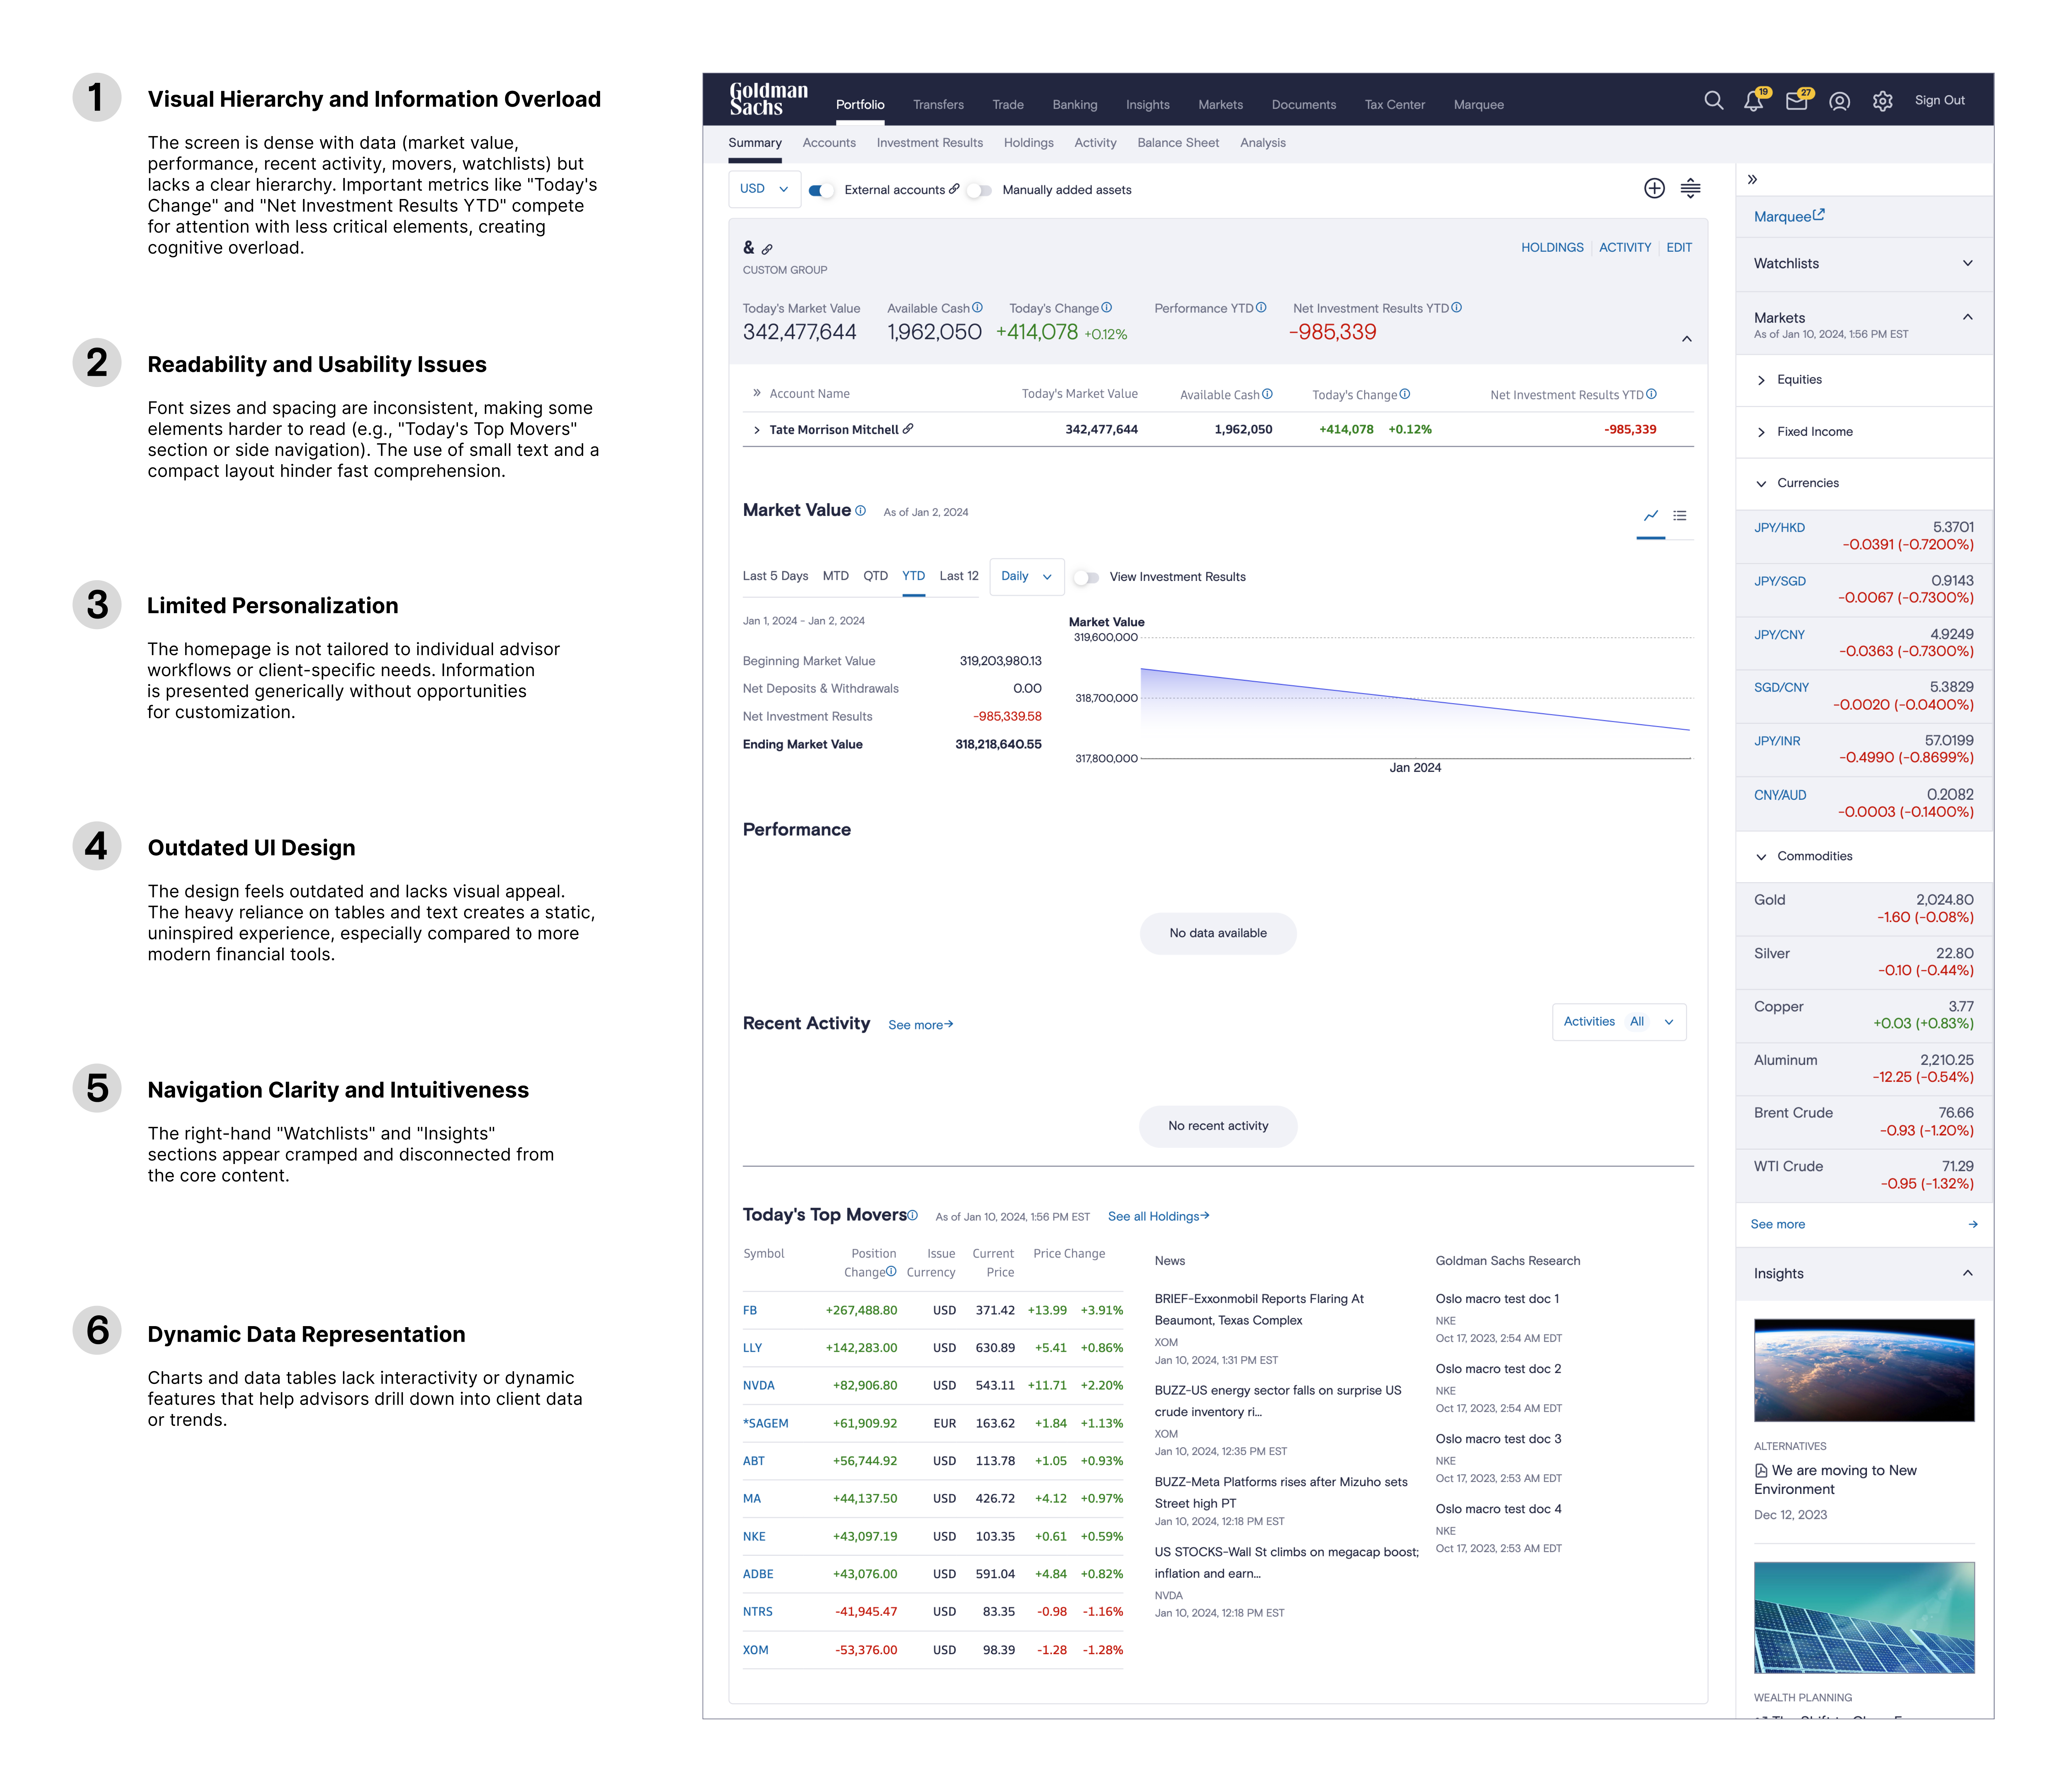The width and height of the screenshot is (2067, 1792).
Task: Open the Transfers menu
Action: [x=938, y=104]
